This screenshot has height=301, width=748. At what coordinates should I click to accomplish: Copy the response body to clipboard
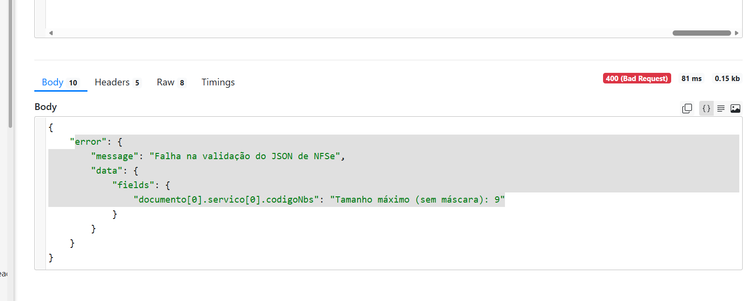[687, 109]
